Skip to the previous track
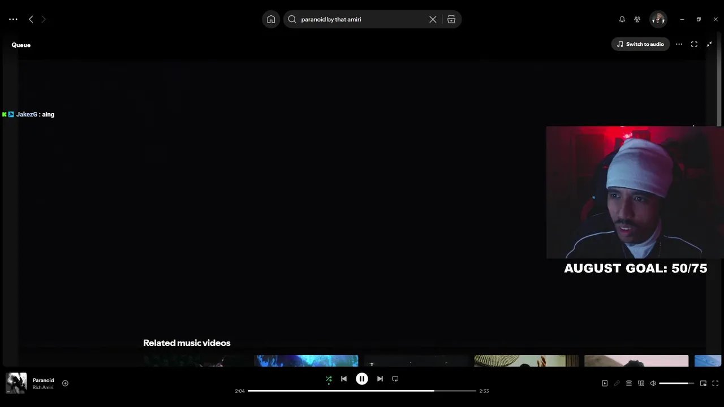Viewport: 724px width, 407px height. point(344,379)
